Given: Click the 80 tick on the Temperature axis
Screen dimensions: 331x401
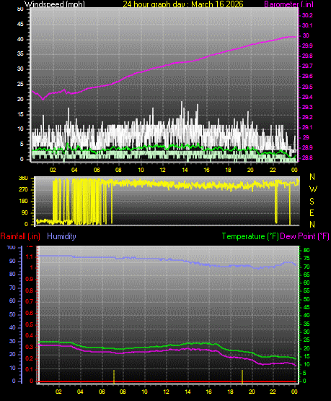Looking at the screenshot, I should pos(306,250).
